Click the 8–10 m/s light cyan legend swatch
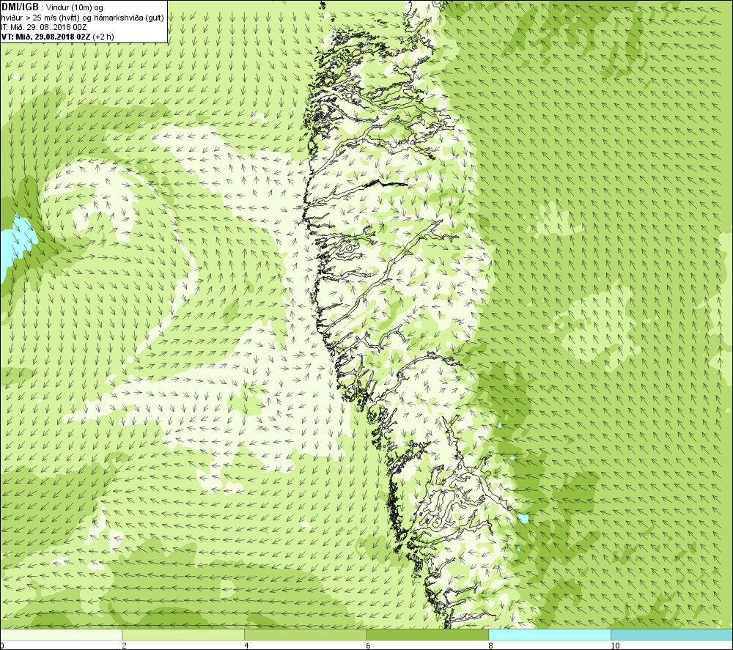The height and width of the screenshot is (650, 733). coord(550,635)
